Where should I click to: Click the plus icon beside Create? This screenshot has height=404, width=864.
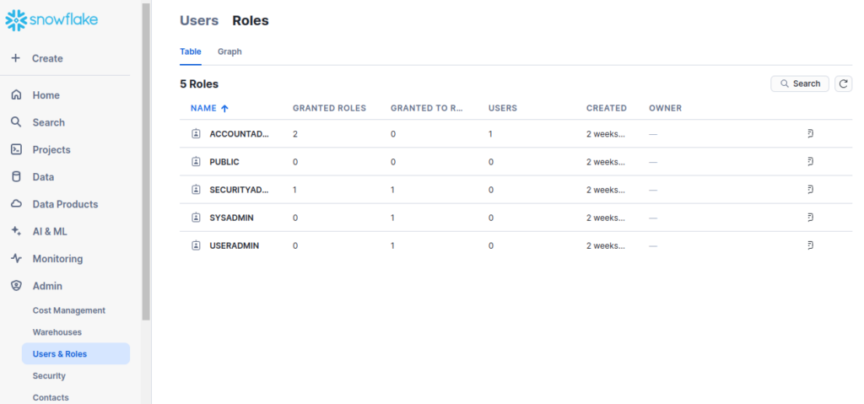(15, 58)
